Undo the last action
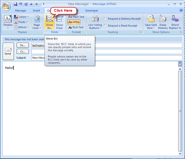The width and height of the screenshot is (185, 159). [21, 4]
